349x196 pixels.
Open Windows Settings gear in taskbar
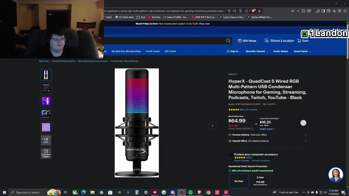146,192
